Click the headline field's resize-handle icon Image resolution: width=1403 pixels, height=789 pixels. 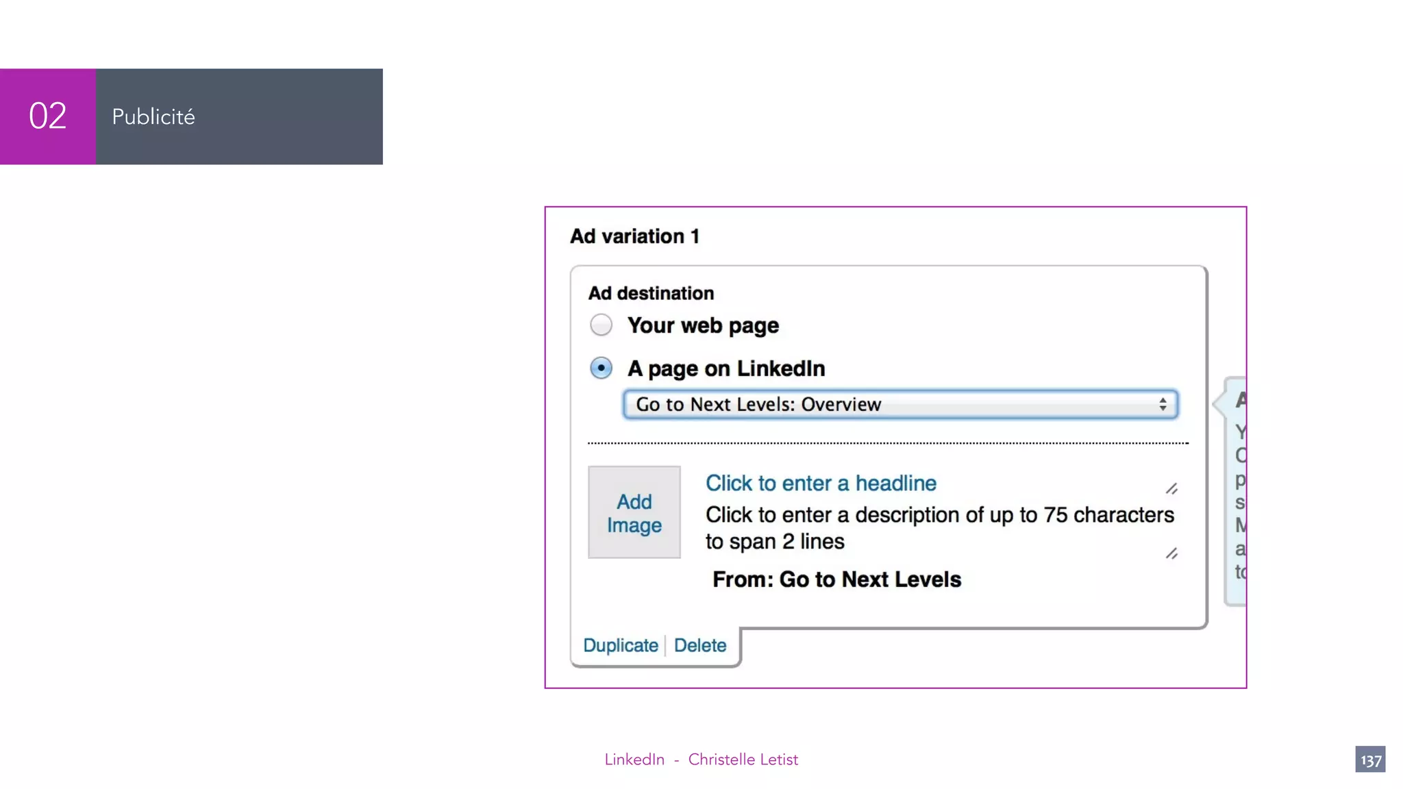click(x=1171, y=488)
